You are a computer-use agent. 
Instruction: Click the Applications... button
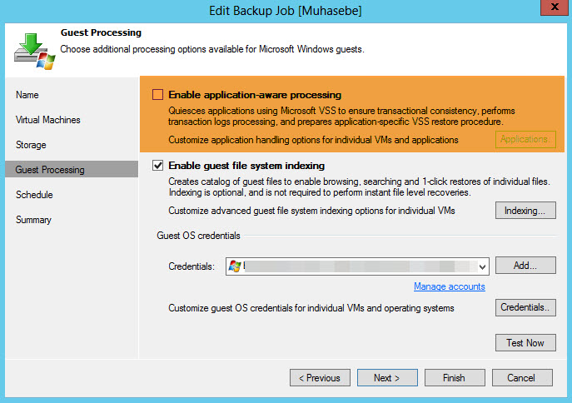(525, 139)
